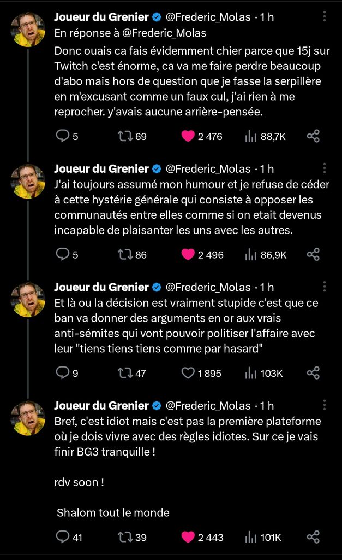Open more options on the second tweet
Image resolution: width=342 pixels, height=560 pixels.
pyautogui.click(x=324, y=168)
